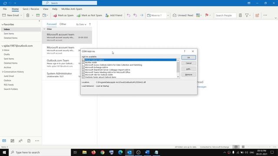Toggle the Microsoft Exchange Add-in checkbox

click(83, 68)
